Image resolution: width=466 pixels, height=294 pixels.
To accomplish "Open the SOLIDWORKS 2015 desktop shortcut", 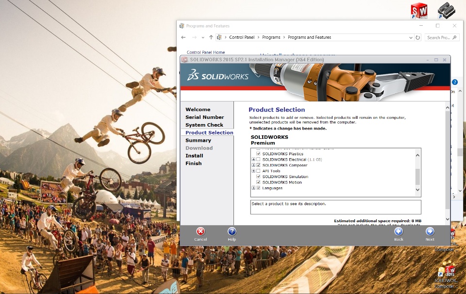I will click(x=419, y=11).
